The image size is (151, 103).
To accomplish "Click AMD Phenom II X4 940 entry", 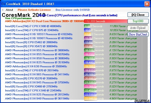I will pyautogui.click(x=37, y=98).
